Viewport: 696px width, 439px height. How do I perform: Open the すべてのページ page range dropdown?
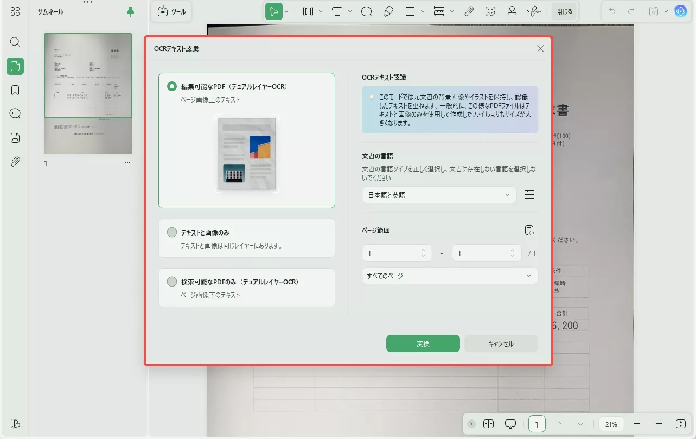(449, 276)
